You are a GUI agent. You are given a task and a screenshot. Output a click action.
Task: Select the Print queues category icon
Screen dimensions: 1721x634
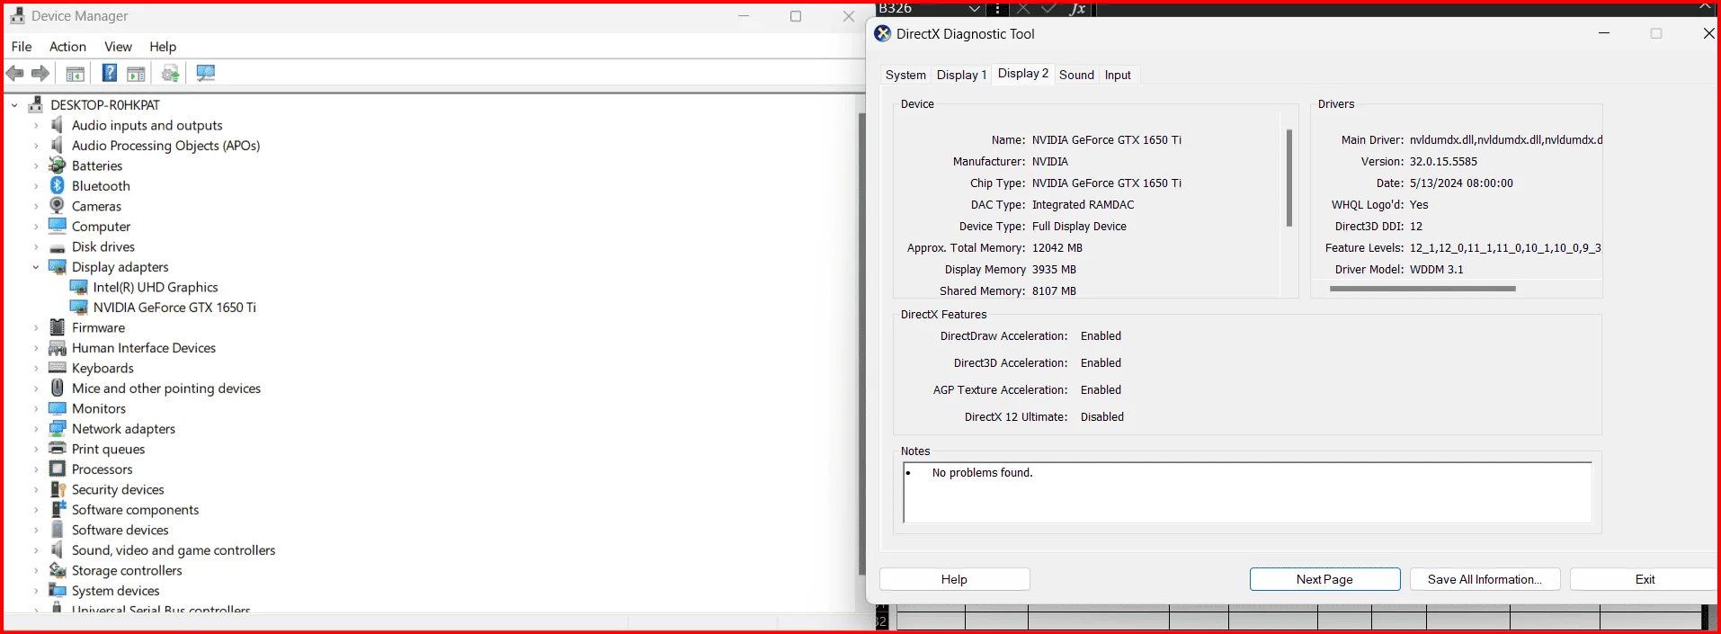click(x=58, y=449)
